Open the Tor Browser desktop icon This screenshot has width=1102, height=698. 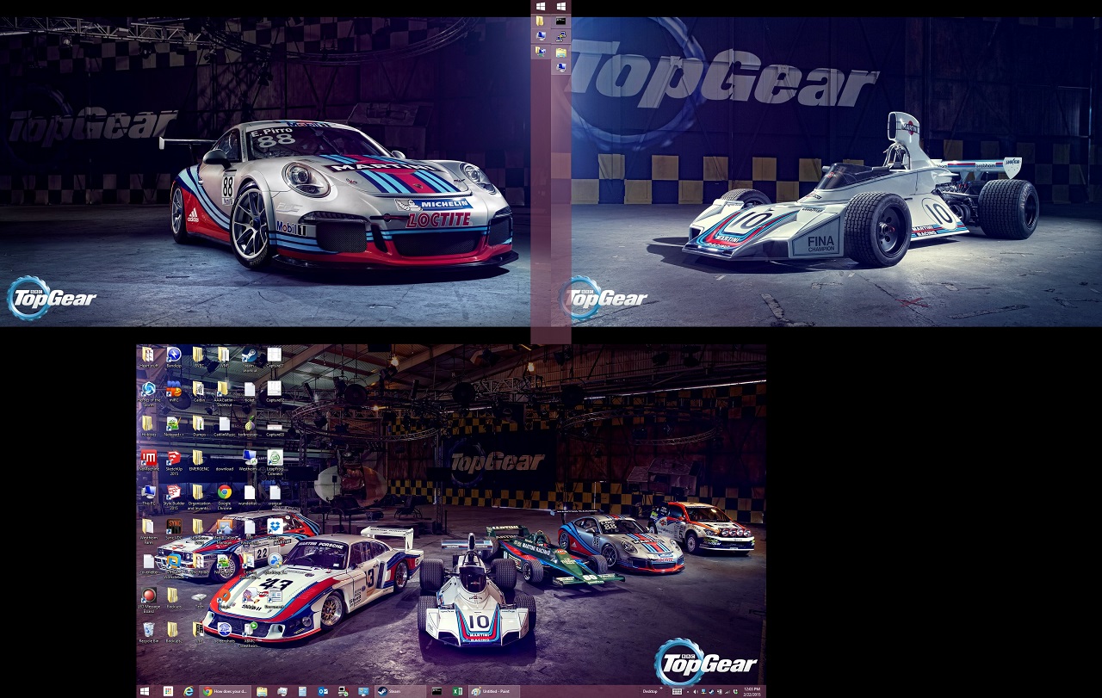point(250,428)
